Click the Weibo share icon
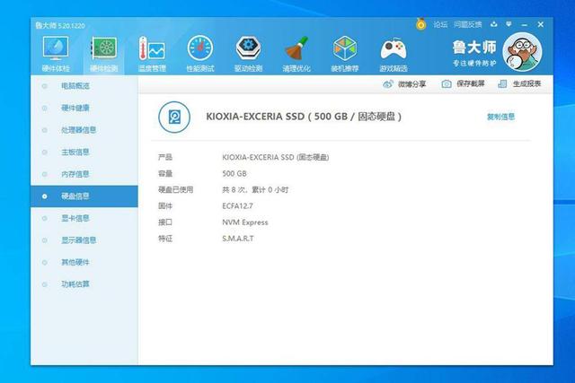575x383 pixels. (388, 83)
